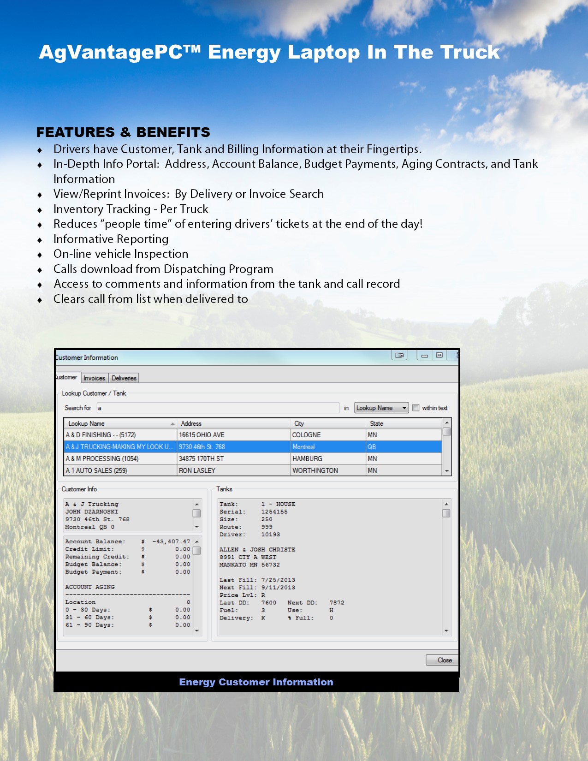Click the FEATURES & BENEFITS heading
Viewport: 588px width, 761px height.
coord(123,132)
